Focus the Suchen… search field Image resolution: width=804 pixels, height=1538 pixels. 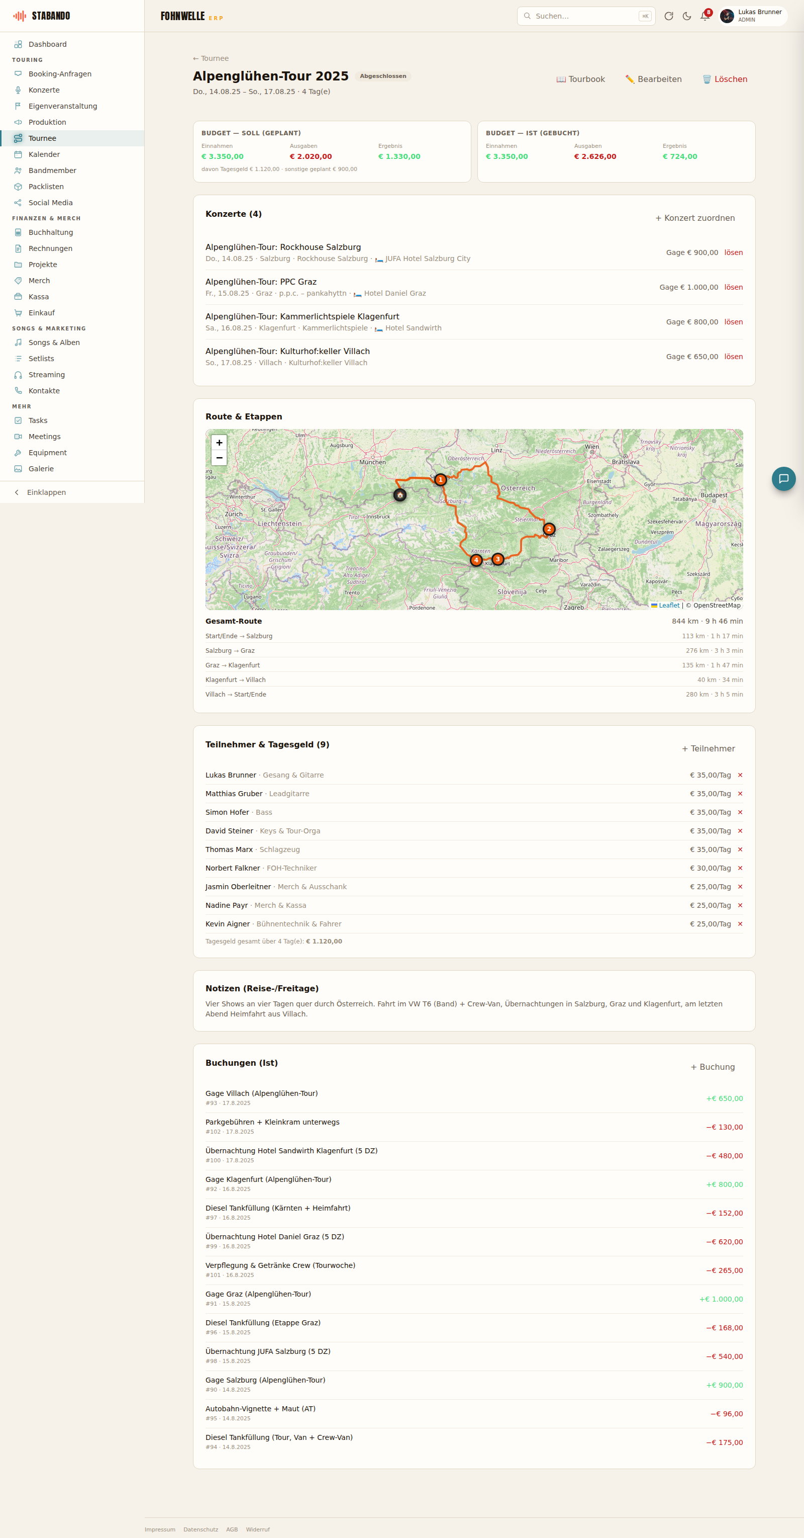pyautogui.click(x=586, y=16)
